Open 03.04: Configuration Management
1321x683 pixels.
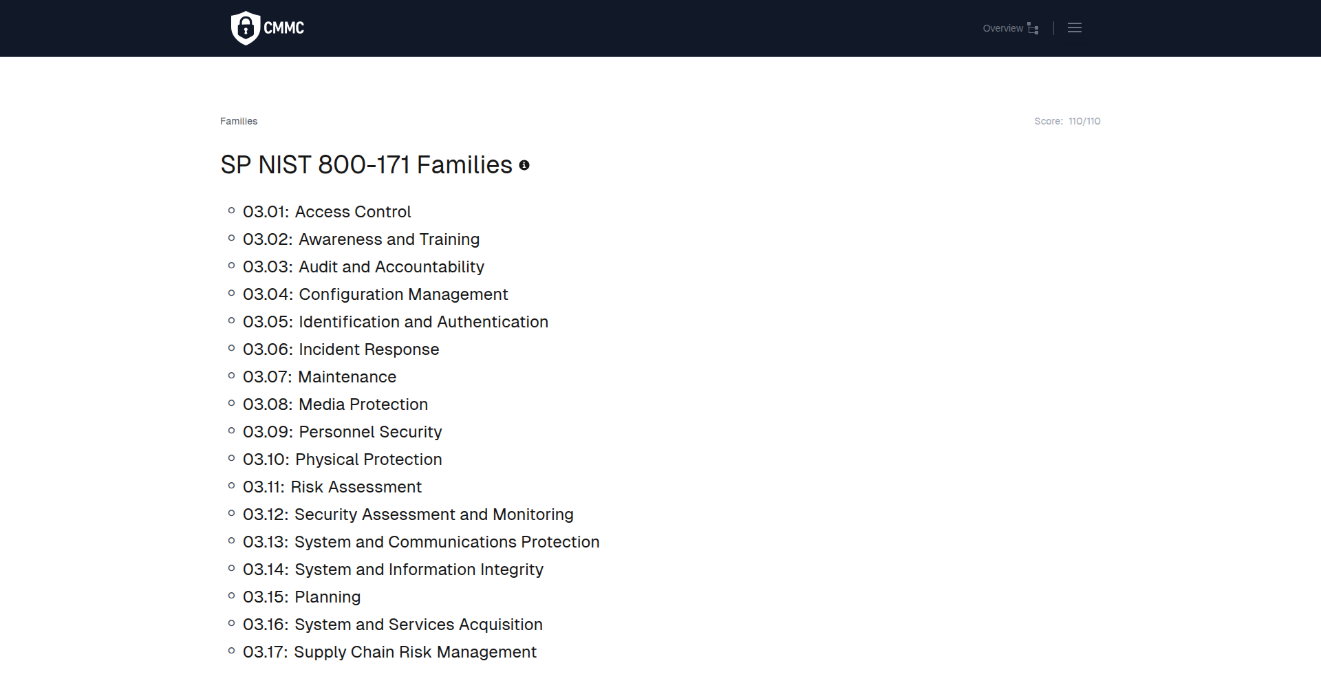375,294
